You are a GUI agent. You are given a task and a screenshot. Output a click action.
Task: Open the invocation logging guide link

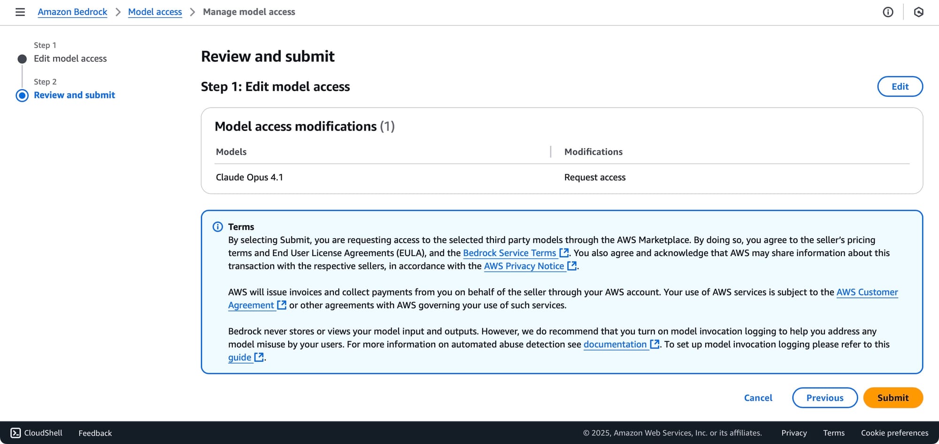239,357
